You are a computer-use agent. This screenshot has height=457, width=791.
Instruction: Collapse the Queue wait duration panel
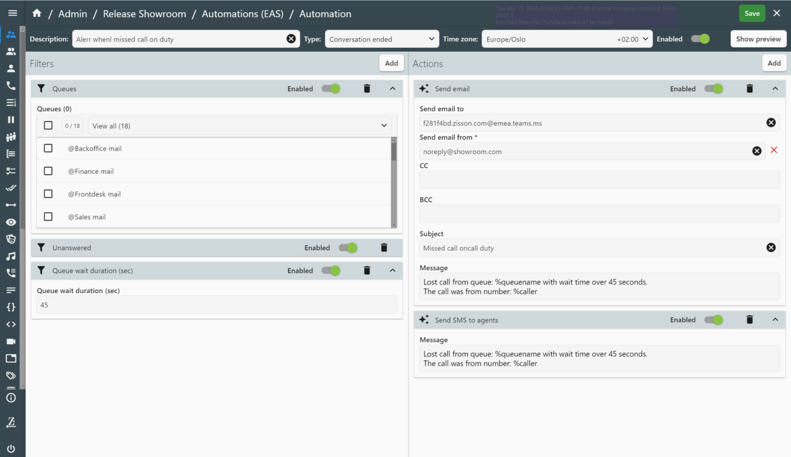point(392,271)
